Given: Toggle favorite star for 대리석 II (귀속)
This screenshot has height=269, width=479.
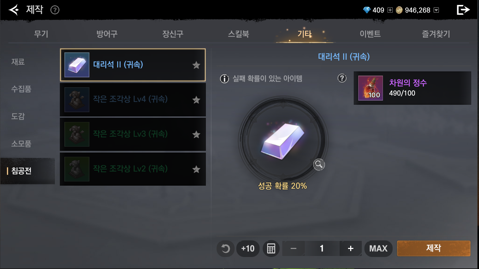Looking at the screenshot, I should tap(196, 65).
